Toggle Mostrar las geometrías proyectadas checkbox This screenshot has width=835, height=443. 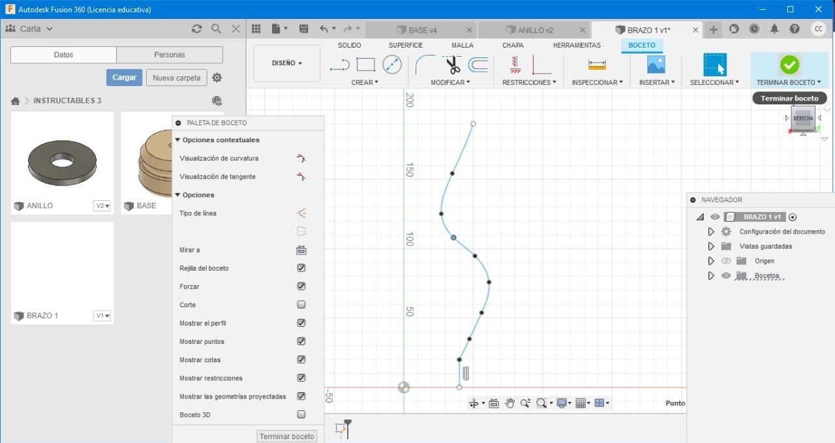(301, 395)
